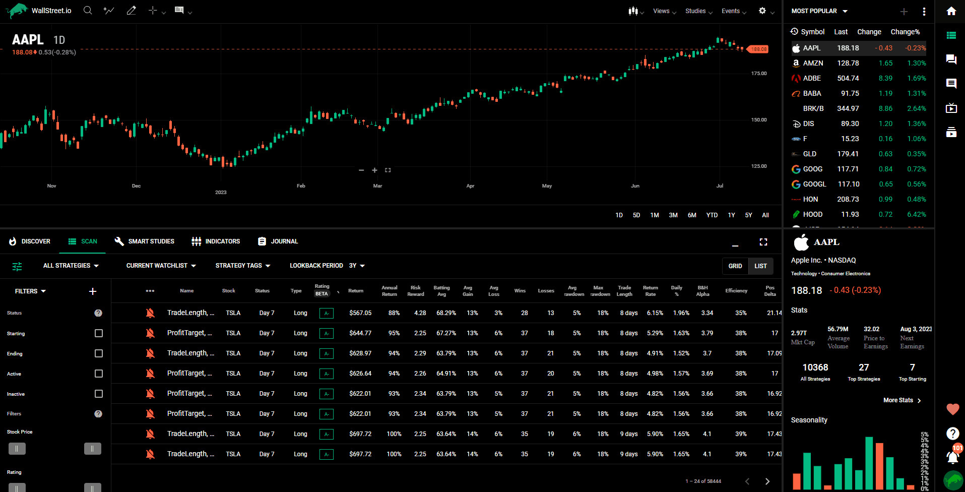Viewport: 965px width, 492px height.
Task: Go to next page of scan results
Action: [767, 481]
